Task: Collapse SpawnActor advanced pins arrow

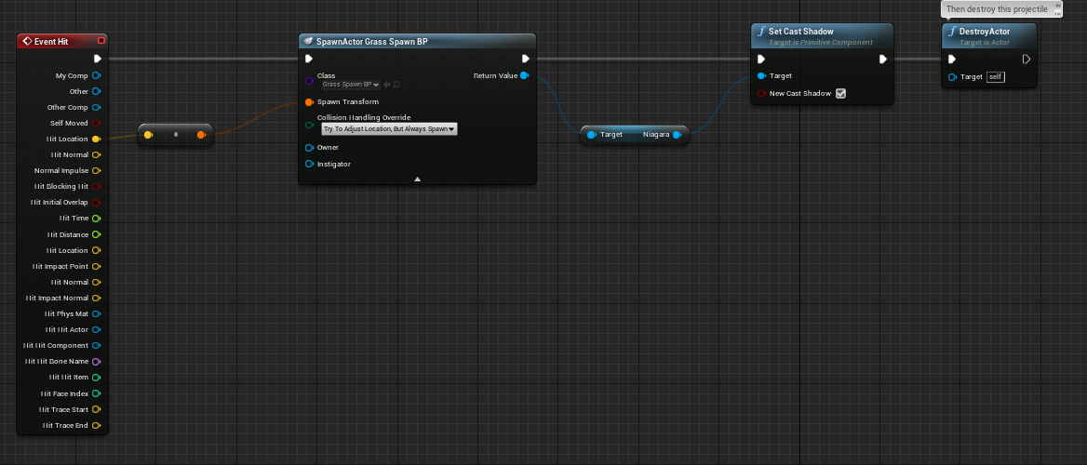Action: (x=417, y=179)
